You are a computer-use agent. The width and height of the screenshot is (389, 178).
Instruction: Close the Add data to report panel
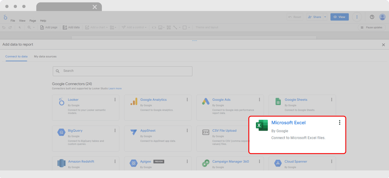pyautogui.click(x=383, y=45)
